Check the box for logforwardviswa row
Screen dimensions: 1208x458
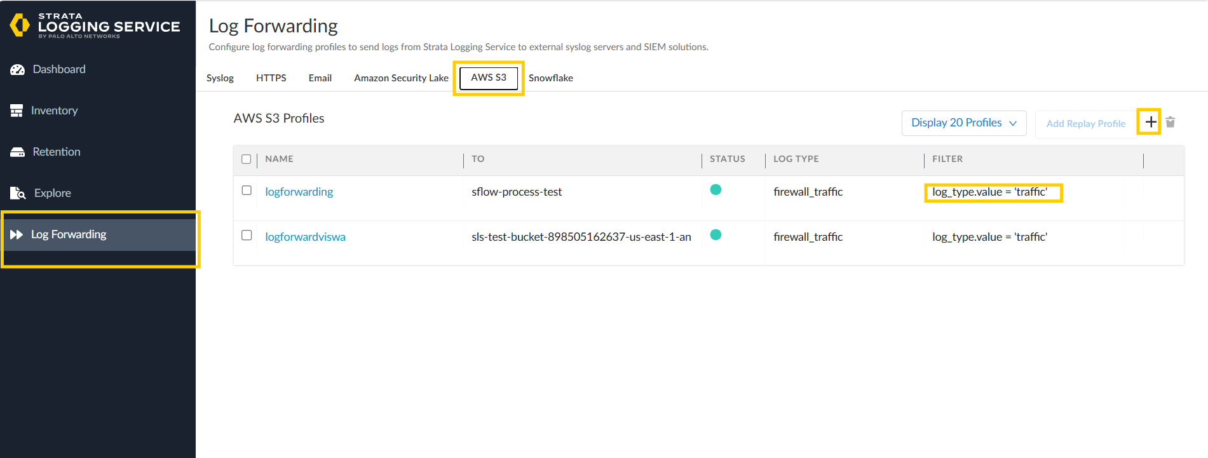pyautogui.click(x=247, y=235)
